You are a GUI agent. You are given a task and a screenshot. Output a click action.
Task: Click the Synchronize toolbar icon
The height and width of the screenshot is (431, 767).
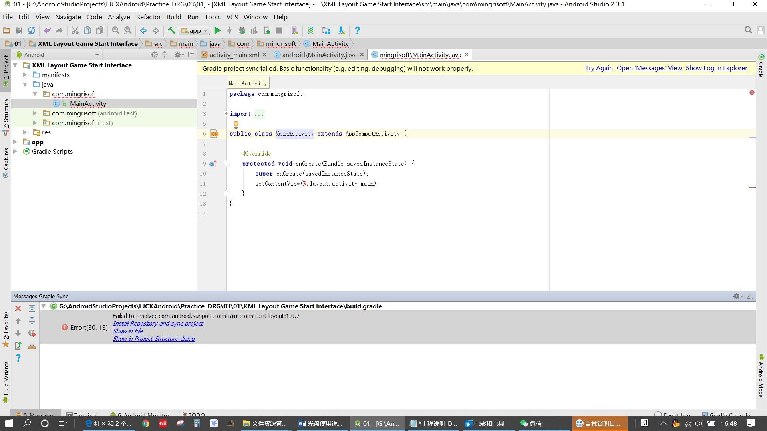pos(31,30)
